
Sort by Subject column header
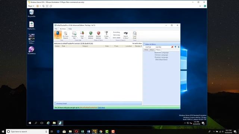pyautogui.click(x=85, y=46)
